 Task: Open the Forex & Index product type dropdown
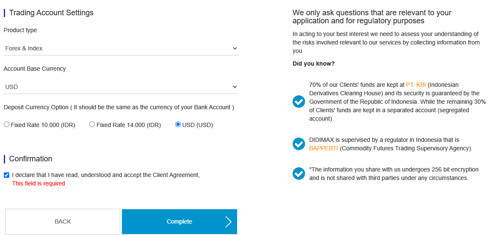point(121,48)
